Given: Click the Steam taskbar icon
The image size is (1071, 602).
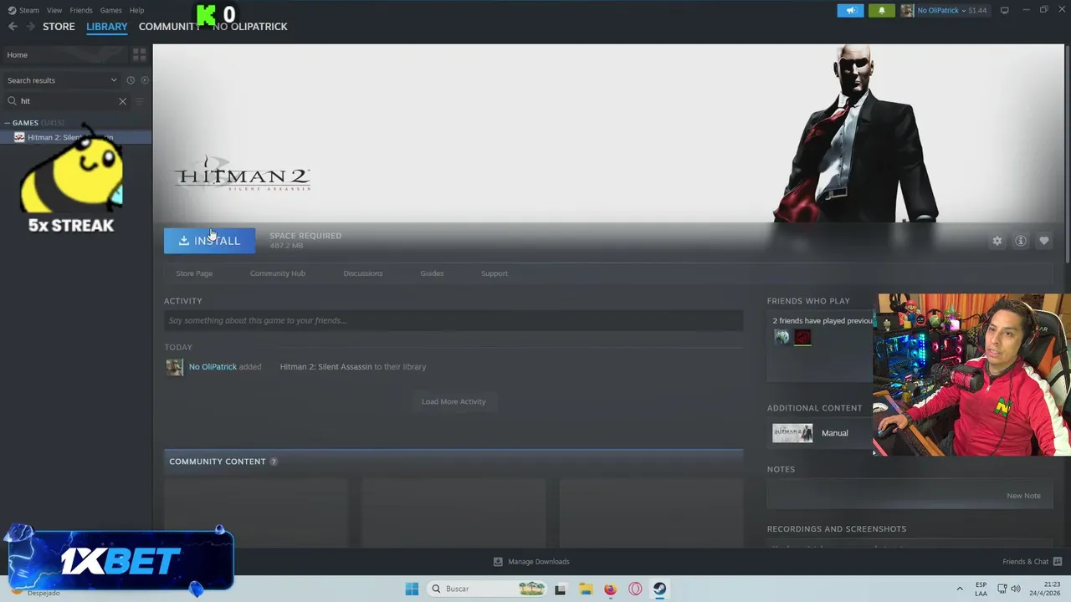Looking at the screenshot, I should tap(660, 589).
